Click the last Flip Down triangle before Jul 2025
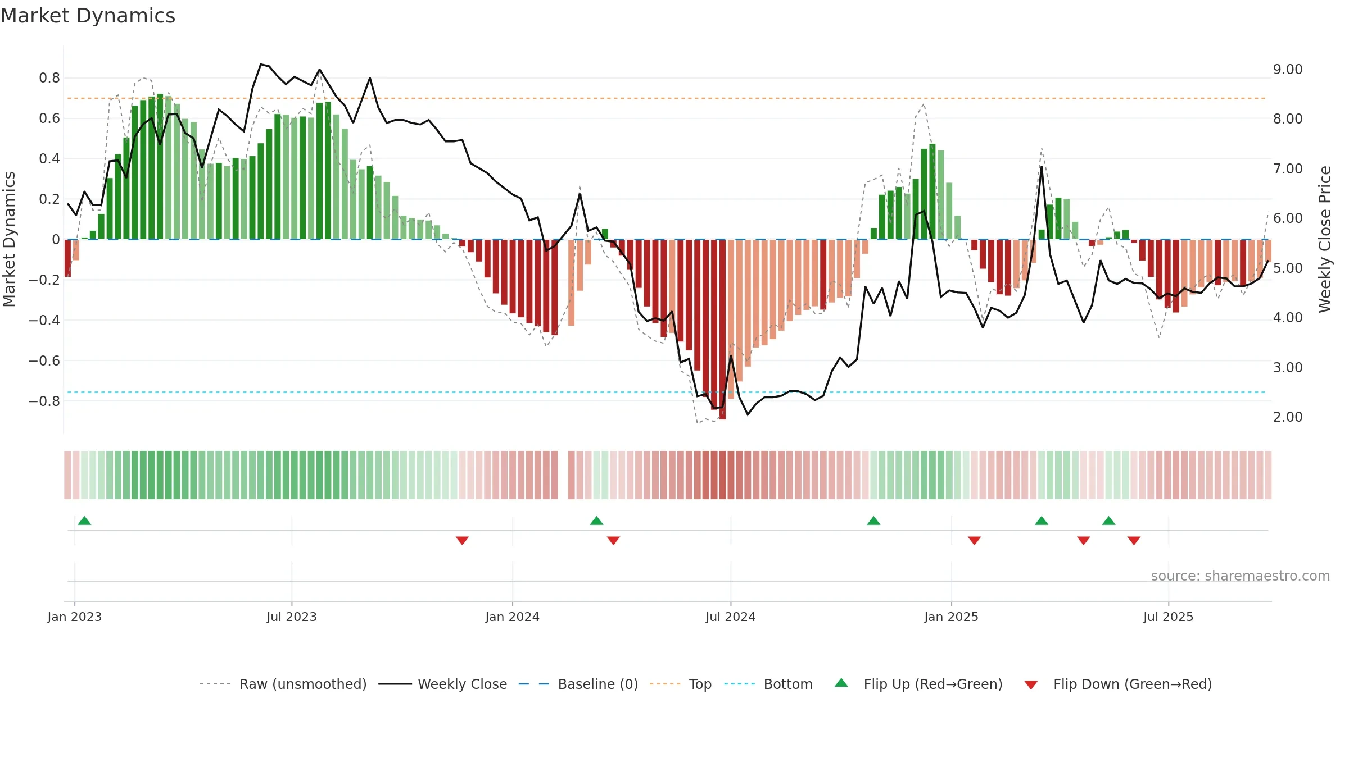 click(1134, 541)
